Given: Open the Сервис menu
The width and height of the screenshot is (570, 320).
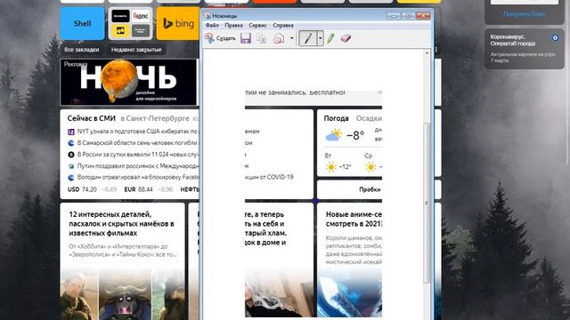Looking at the screenshot, I should [257, 26].
